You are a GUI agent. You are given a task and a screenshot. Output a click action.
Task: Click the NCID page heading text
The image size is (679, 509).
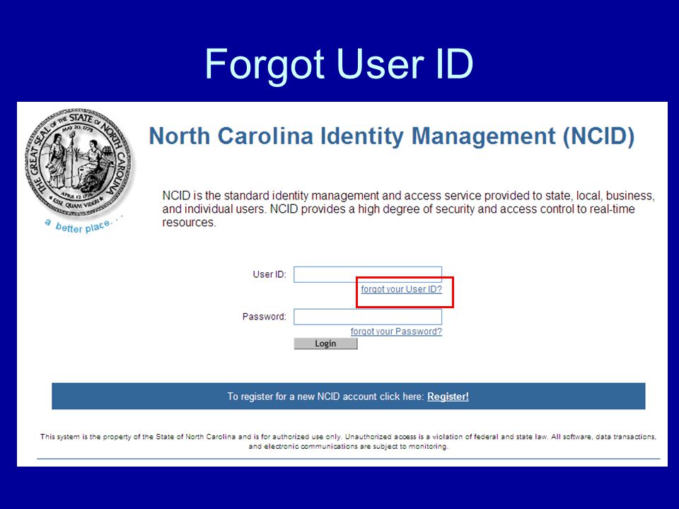391,136
